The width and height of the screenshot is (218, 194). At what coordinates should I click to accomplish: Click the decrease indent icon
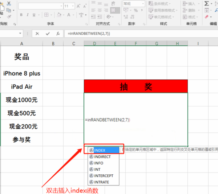[93, 17]
